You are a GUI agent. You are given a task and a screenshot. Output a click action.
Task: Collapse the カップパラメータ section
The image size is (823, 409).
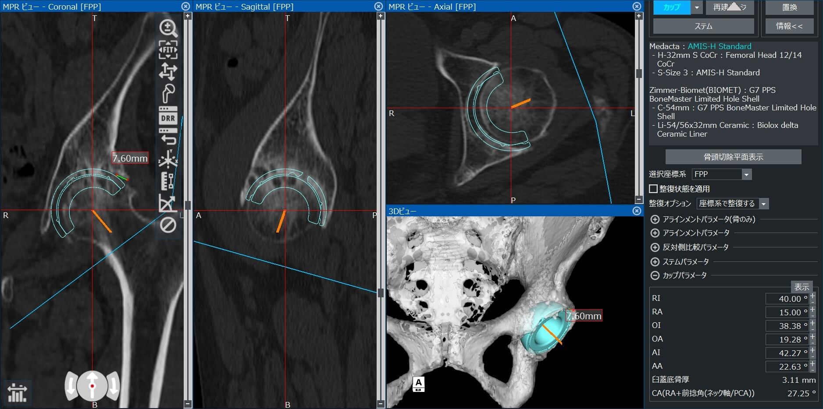coord(655,275)
